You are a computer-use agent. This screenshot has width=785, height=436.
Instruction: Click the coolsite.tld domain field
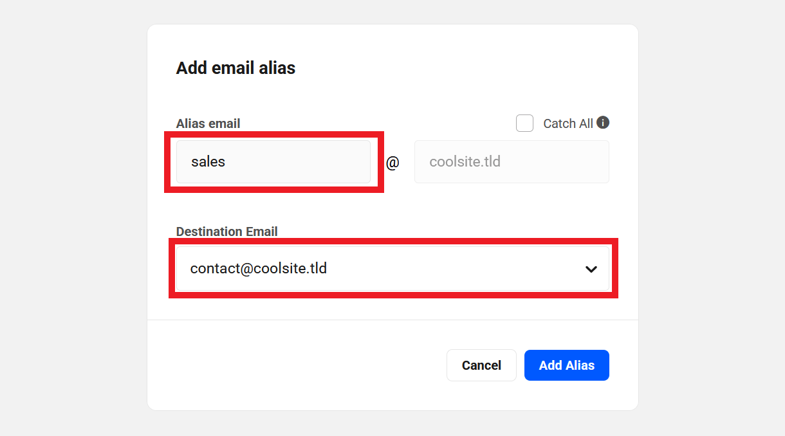[x=512, y=162]
